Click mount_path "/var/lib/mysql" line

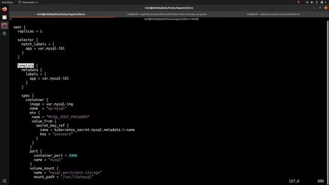(x=63, y=177)
